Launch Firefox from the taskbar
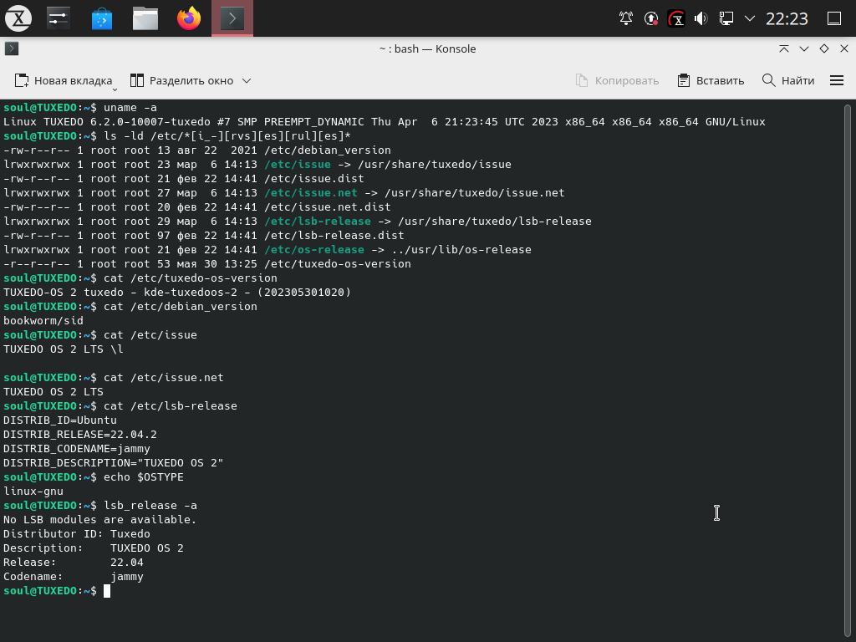 click(x=189, y=18)
